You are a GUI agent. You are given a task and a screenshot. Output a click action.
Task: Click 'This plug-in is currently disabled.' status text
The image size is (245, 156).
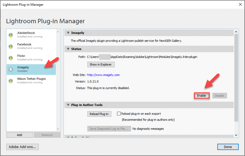tap(108, 88)
